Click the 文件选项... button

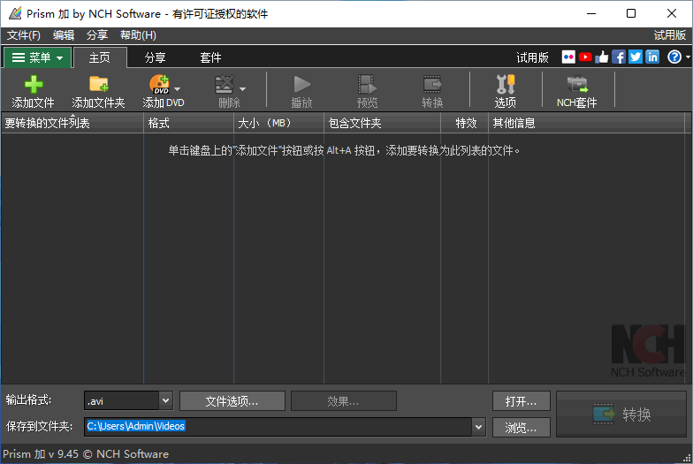click(x=232, y=401)
